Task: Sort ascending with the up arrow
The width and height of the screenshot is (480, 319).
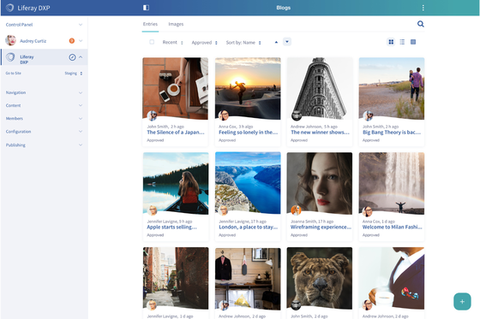Action: (x=276, y=42)
